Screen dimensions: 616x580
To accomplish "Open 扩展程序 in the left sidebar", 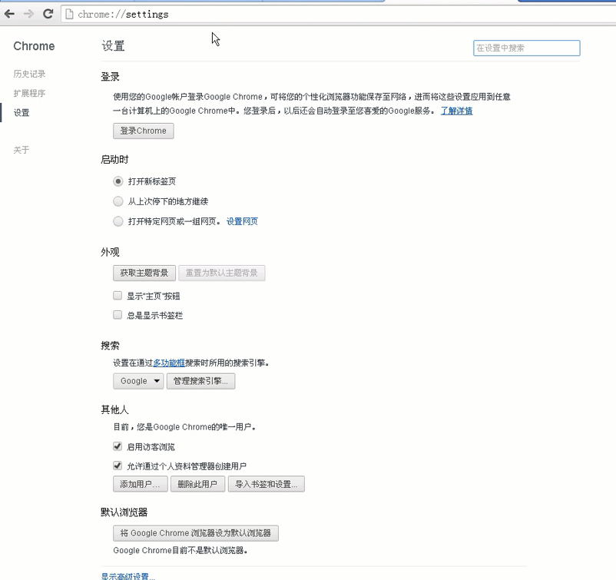I will [x=29, y=93].
